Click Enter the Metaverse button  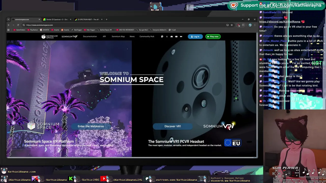(x=91, y=126)
